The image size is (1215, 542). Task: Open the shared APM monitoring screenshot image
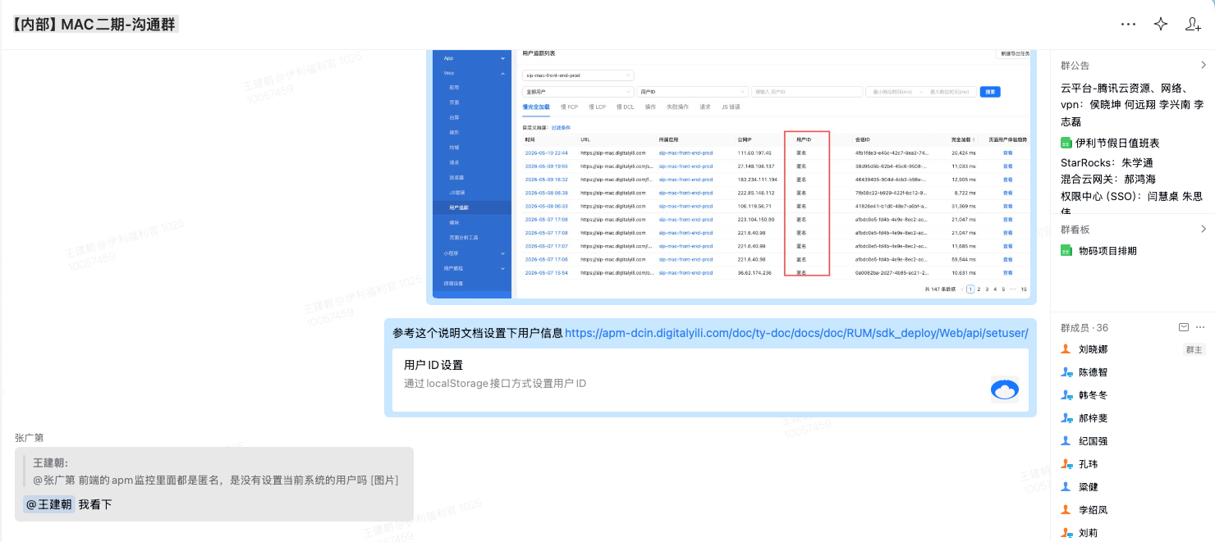pos(732,174)
